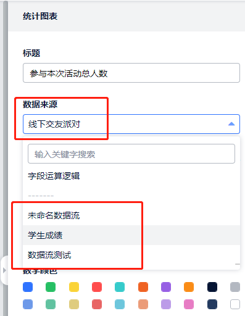Viewport: 245px width, 316px height.
Task: Choose the yellow color swatch
Action: click(74, 287)
